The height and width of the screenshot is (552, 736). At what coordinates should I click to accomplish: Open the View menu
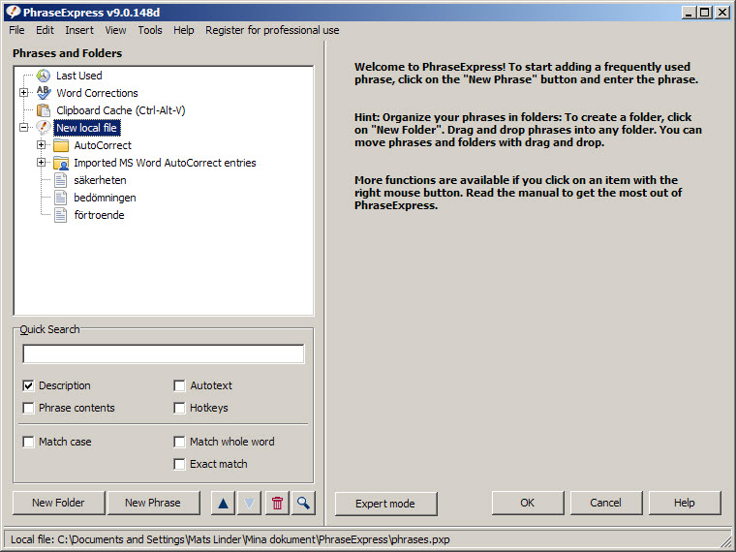click(x=115, y=30)
